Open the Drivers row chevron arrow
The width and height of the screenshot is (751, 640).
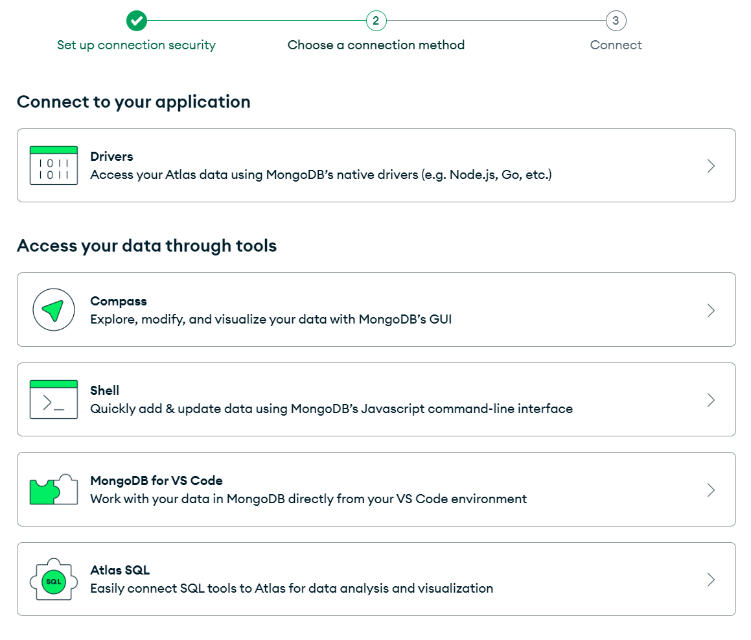tap(711, 166)
